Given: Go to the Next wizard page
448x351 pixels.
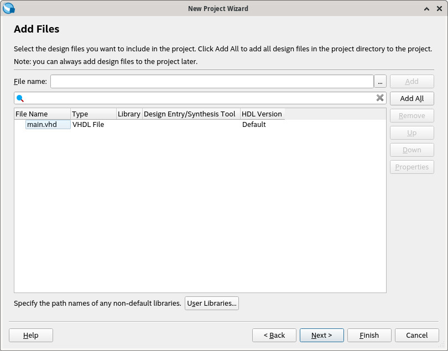Looking at the screenshot, I should [322, 335].
